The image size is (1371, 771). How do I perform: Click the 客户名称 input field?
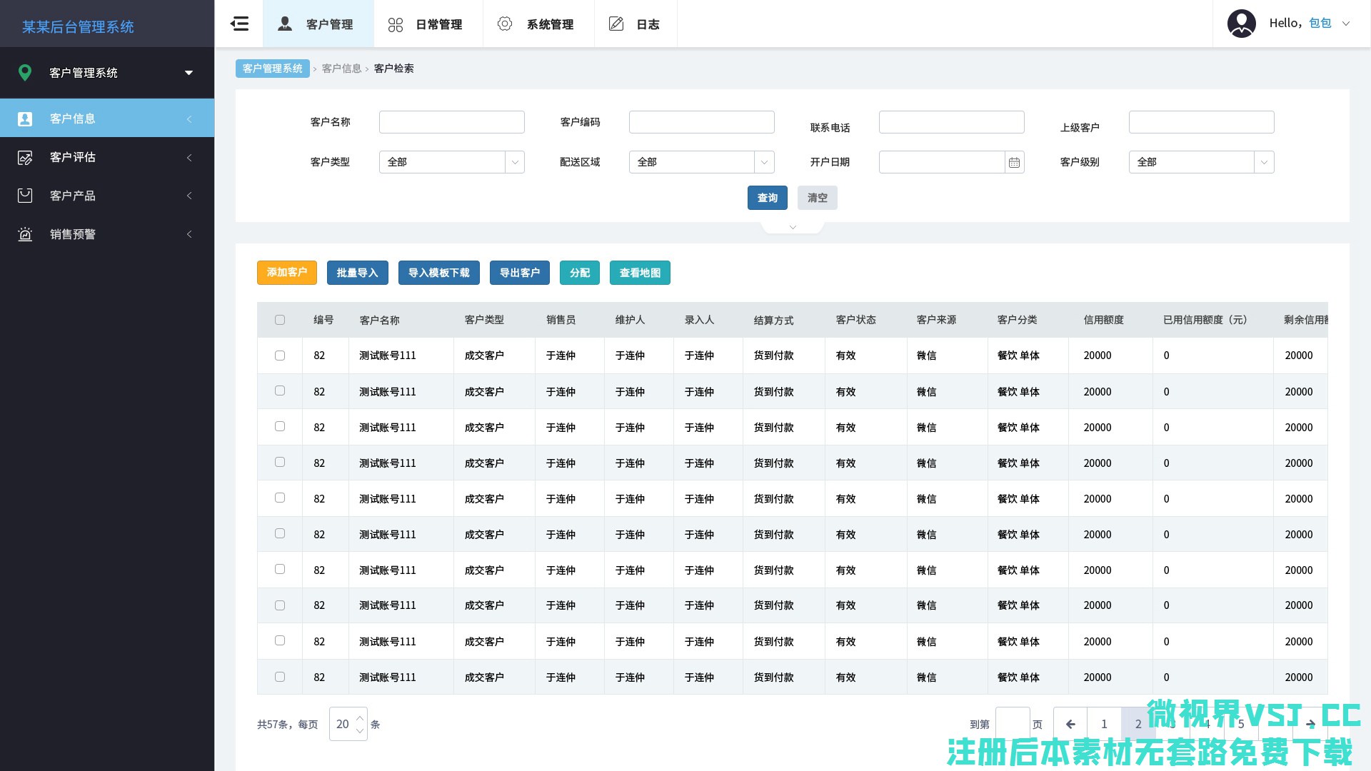(451, 122)
